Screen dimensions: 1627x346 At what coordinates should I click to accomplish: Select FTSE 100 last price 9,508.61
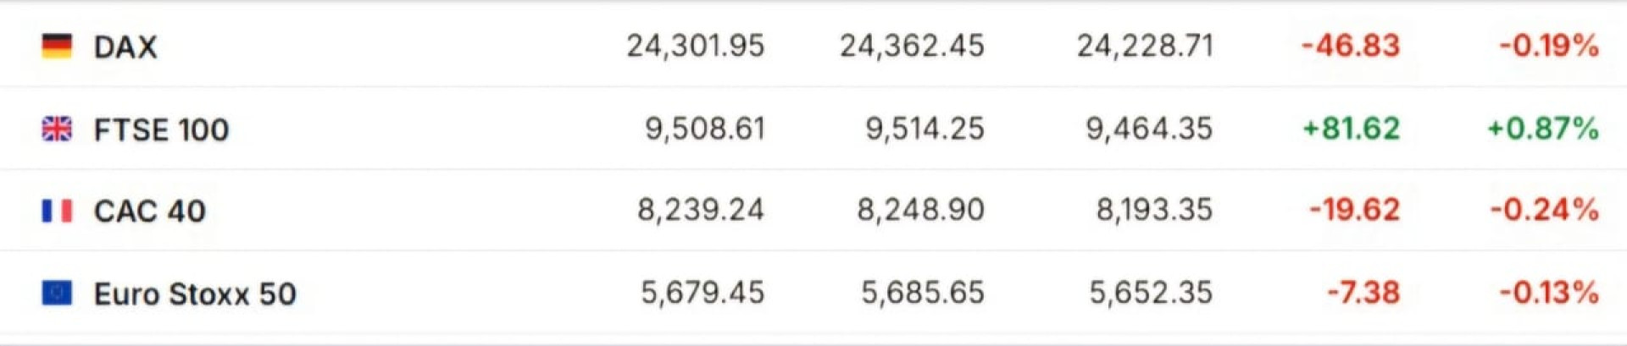[704, 129]
